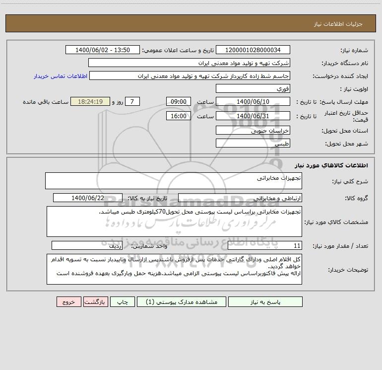
Task: Click the request creator field جاسم شط زاده
Action: [x=190, y=75]
